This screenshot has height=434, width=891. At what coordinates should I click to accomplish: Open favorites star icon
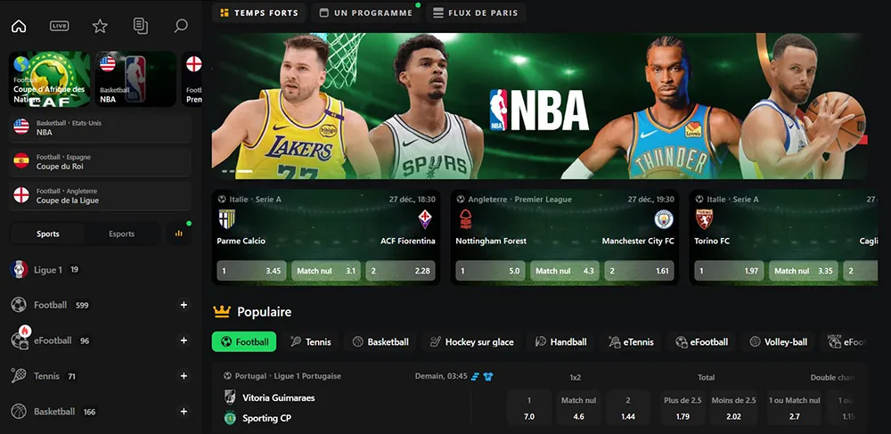click(100, 26)
